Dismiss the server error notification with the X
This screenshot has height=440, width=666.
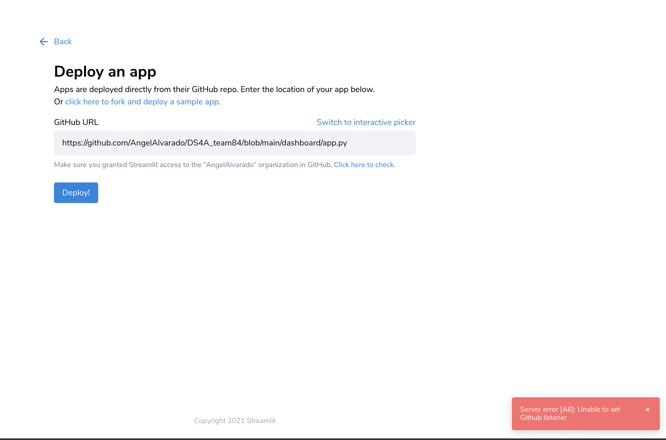647,409
